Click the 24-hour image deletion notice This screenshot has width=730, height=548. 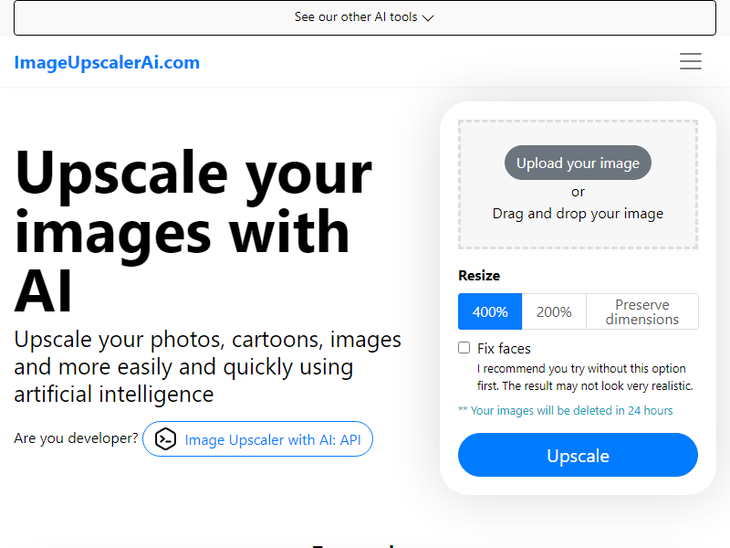point(566,411)
